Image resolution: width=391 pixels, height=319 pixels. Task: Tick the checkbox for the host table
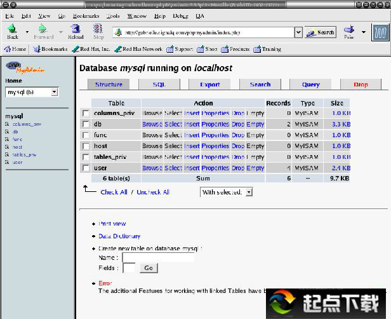[x=86, y=146]
